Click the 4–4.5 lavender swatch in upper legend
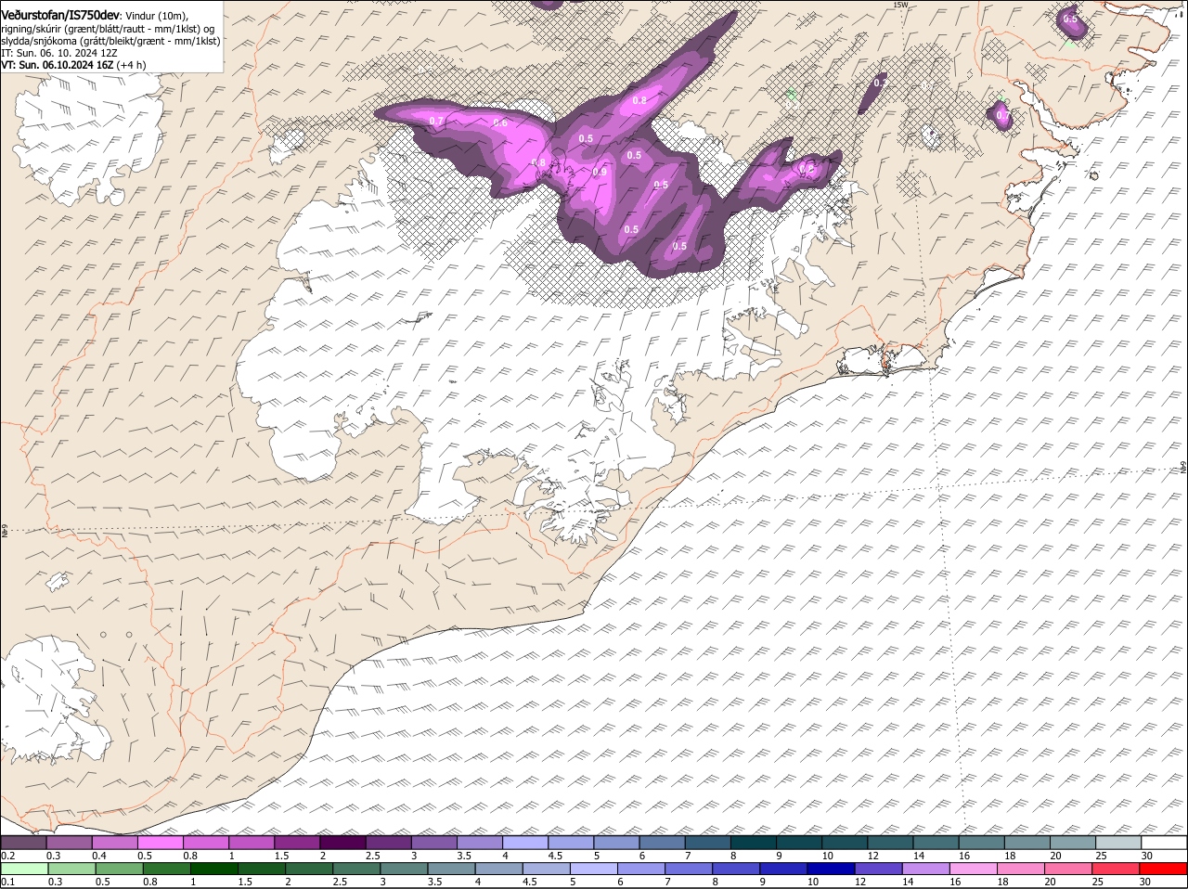This screenshot has width=1188, height=889. (x=524, y=843)
